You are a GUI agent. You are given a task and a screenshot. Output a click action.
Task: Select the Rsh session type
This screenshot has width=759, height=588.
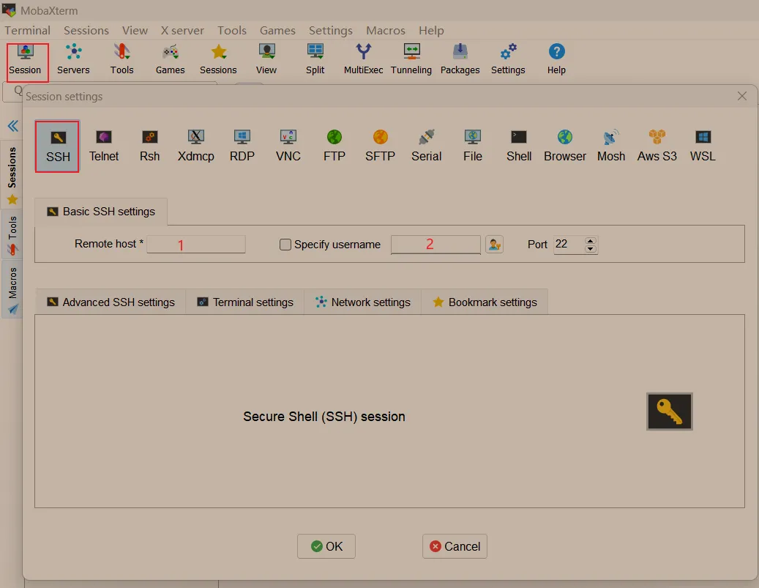(149, 146)
